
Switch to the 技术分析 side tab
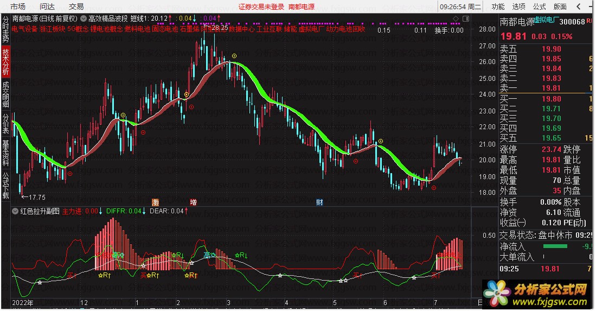tap(6, 61)
